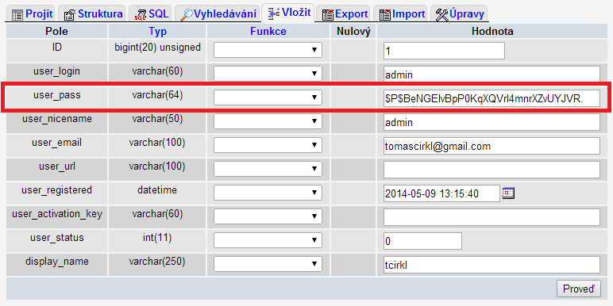The height and width of the screenshot is (306, 613).
Task: Click the user_status value field containing 0
Action: click(x=422, y=241)
